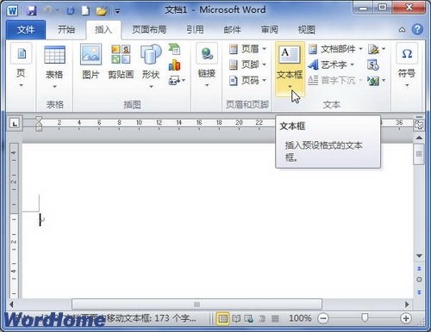Open the 艺术字 WordArt gallery
The image size is (431, 332).
click(x=331, y=65)
